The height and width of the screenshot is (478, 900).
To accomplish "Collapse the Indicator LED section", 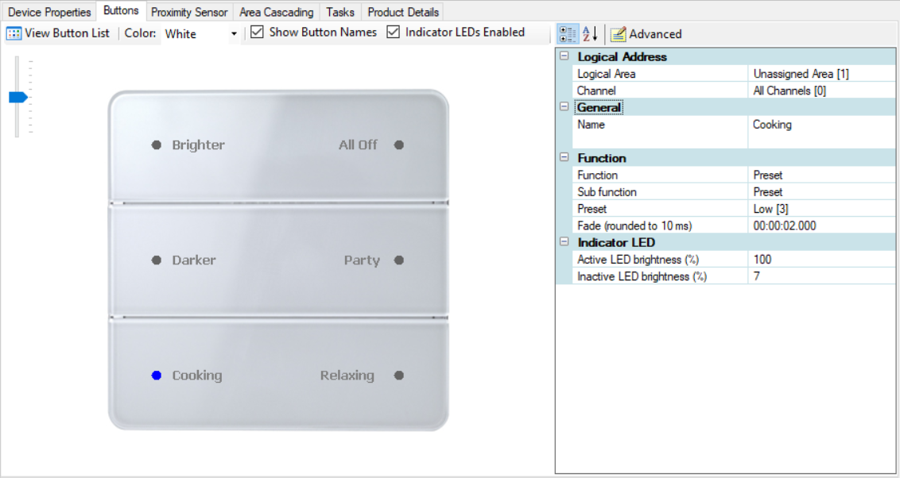I will coord(564,242).
